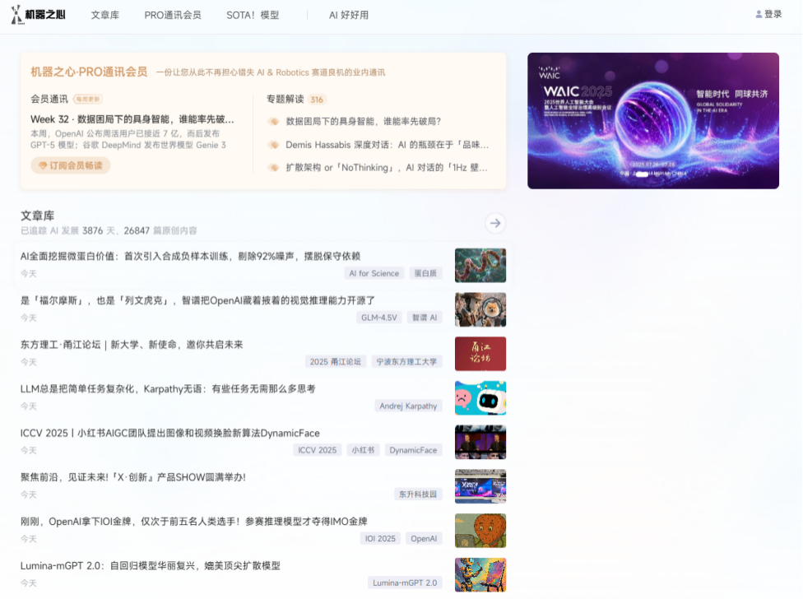Click the 每周更新 badge next to 会员通讯
The height and width of the screenshot is (599, 803).
click(x=87, y=99)
